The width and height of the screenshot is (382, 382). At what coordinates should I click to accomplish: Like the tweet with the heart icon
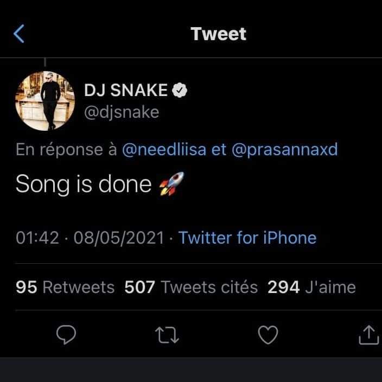pyautogui.click(x=267, y=335)
